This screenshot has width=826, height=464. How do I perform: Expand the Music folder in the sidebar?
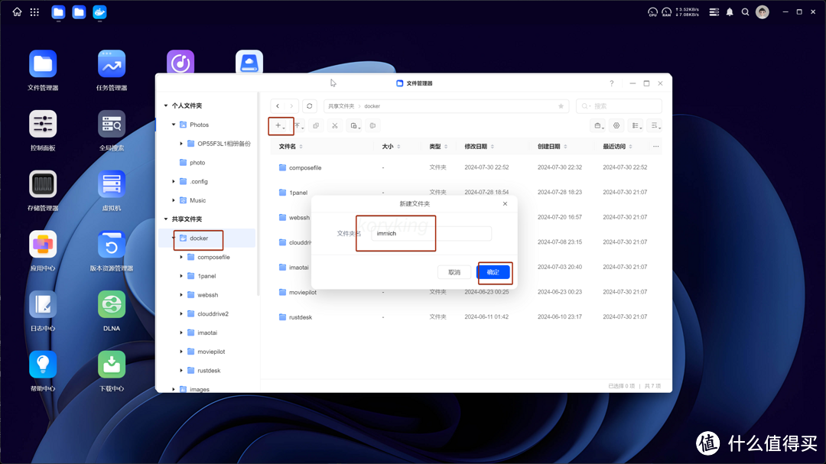(x=174, y=200)
